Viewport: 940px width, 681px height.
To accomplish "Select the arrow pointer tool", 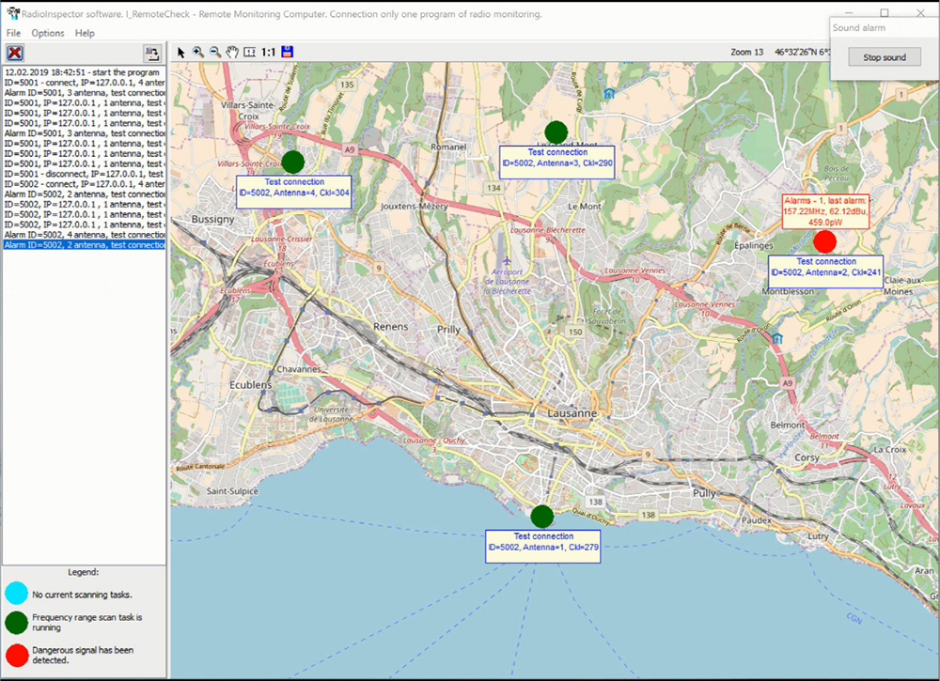I will point(182,53).
